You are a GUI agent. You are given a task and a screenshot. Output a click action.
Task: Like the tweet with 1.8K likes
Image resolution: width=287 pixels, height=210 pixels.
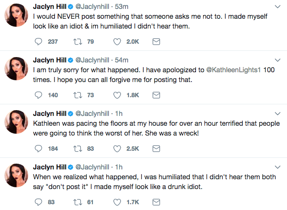117,95
